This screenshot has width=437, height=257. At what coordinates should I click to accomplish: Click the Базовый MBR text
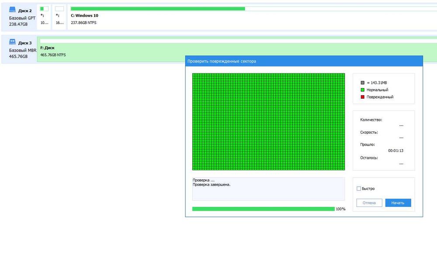pos(23,50)
